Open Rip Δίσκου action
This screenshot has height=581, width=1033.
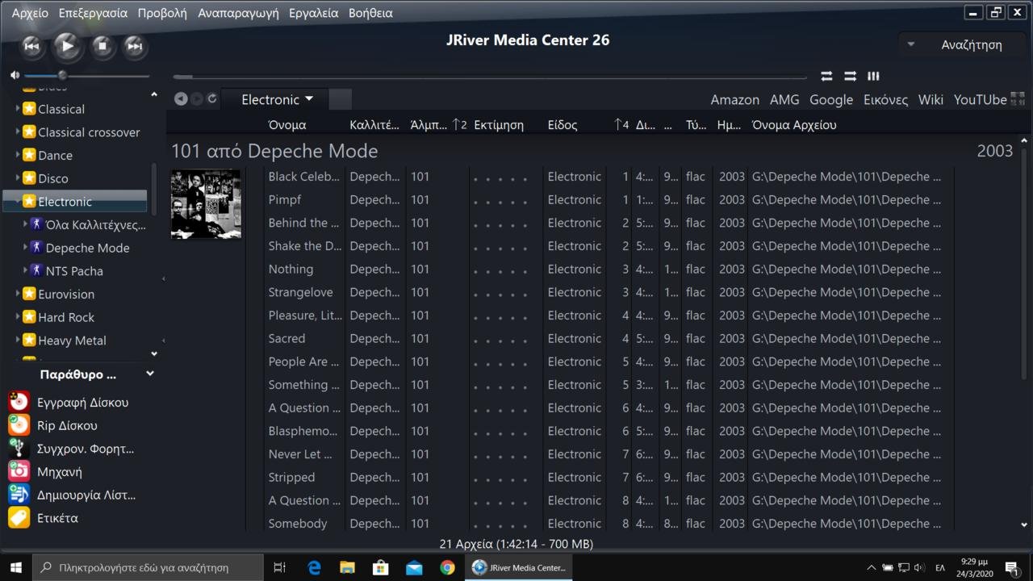(x=67, y=425)
